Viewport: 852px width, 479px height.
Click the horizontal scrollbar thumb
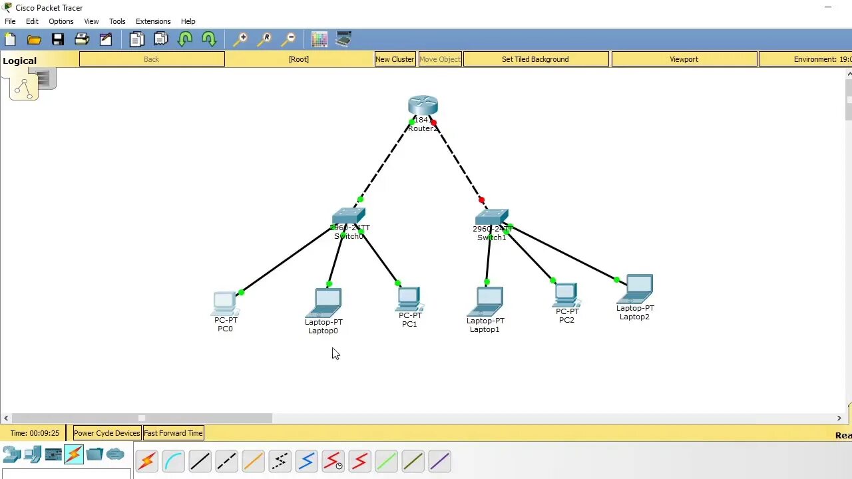tap(142, 418)
